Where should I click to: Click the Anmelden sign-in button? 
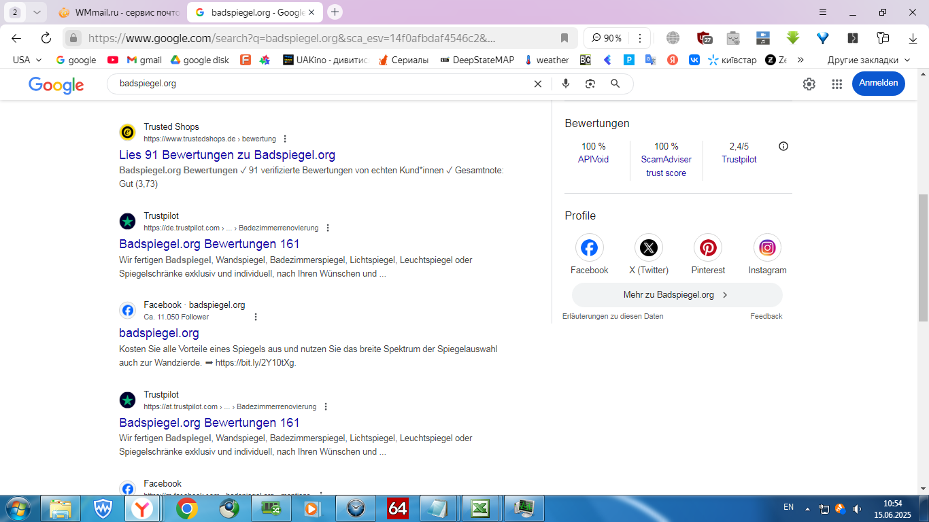[x=878, y=83]
